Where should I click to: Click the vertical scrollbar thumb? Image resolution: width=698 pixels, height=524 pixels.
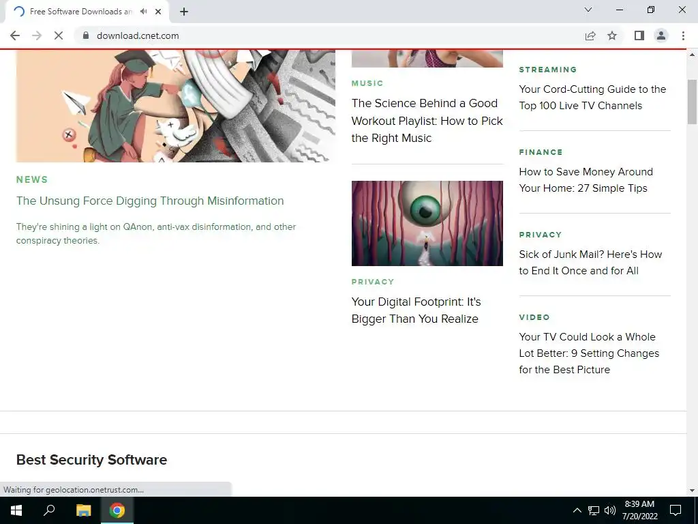click(693, 102)
